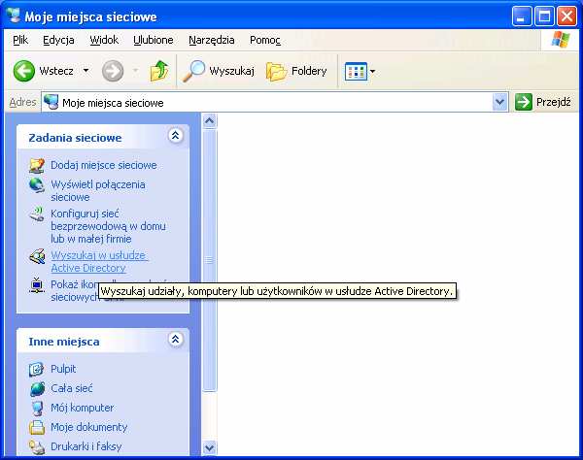Collapse the Zadania sieciowe panel

(x=175, y=137)
